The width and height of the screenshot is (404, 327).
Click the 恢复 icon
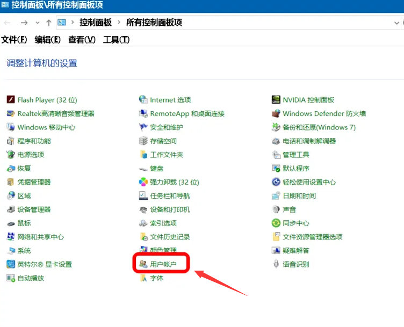coord(11,168)
